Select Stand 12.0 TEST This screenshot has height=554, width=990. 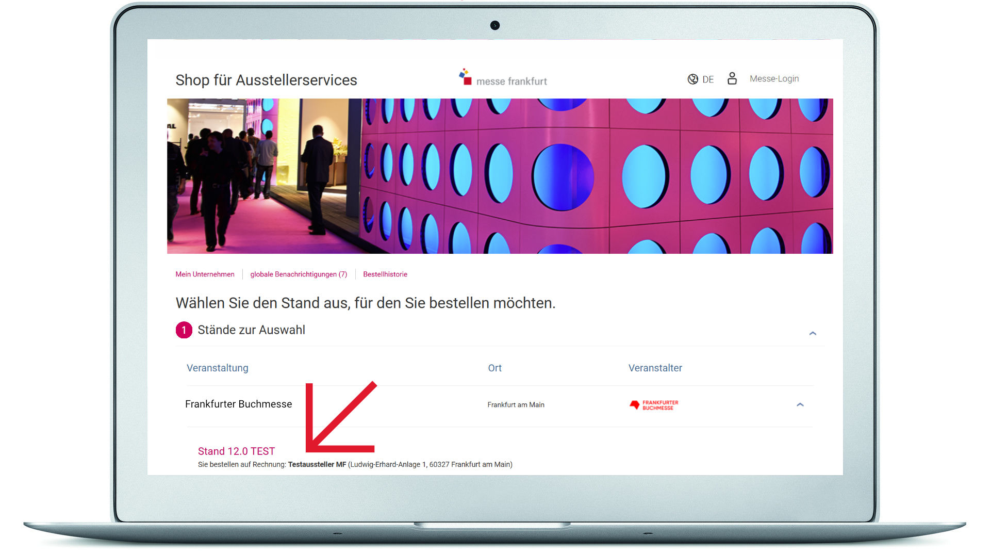point(236,451)
